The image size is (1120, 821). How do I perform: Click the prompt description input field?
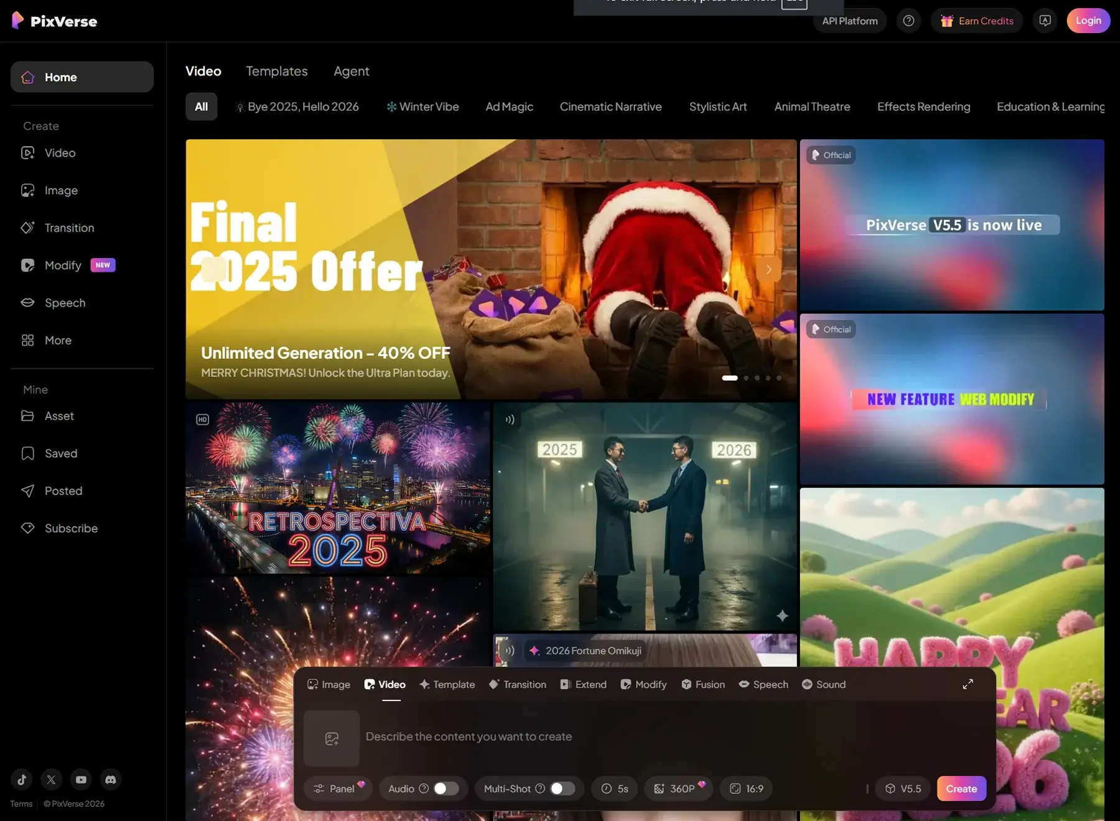[675, 737]
